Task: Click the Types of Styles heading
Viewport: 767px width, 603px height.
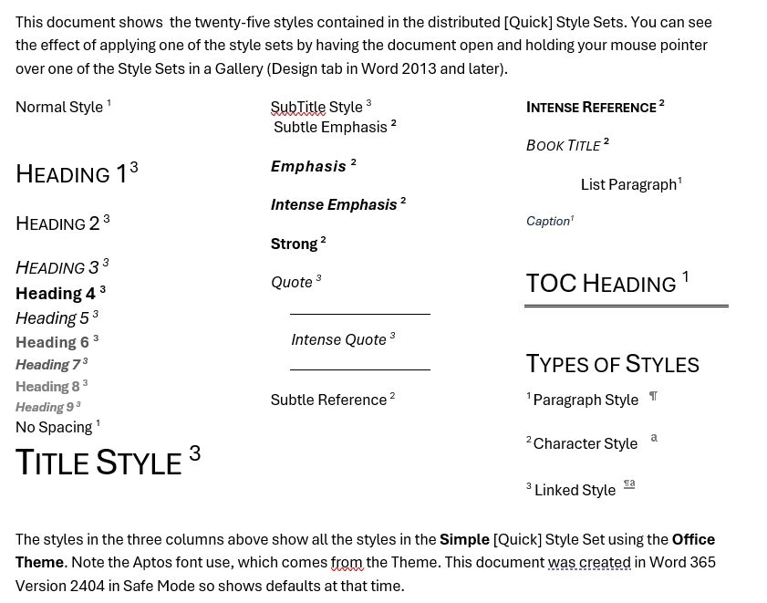Action: (612, 364)
